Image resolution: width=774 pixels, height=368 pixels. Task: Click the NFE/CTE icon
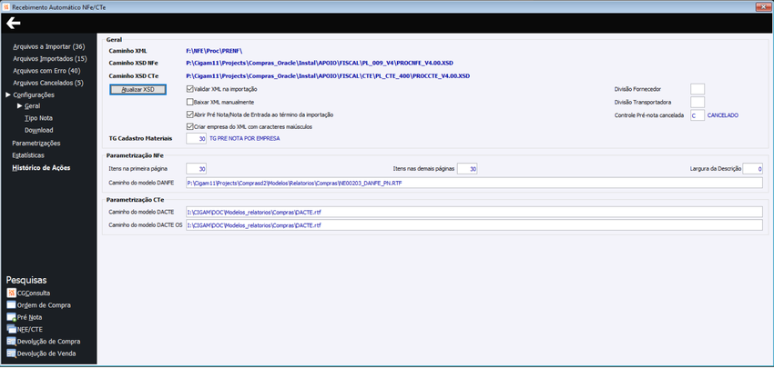[x=11, y=329]
